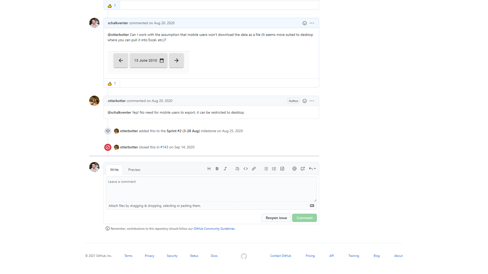Viewport: 488px width, 274px height.
Task: Open options menu on schalkventer's comment
Action: (x=312, y=23)
